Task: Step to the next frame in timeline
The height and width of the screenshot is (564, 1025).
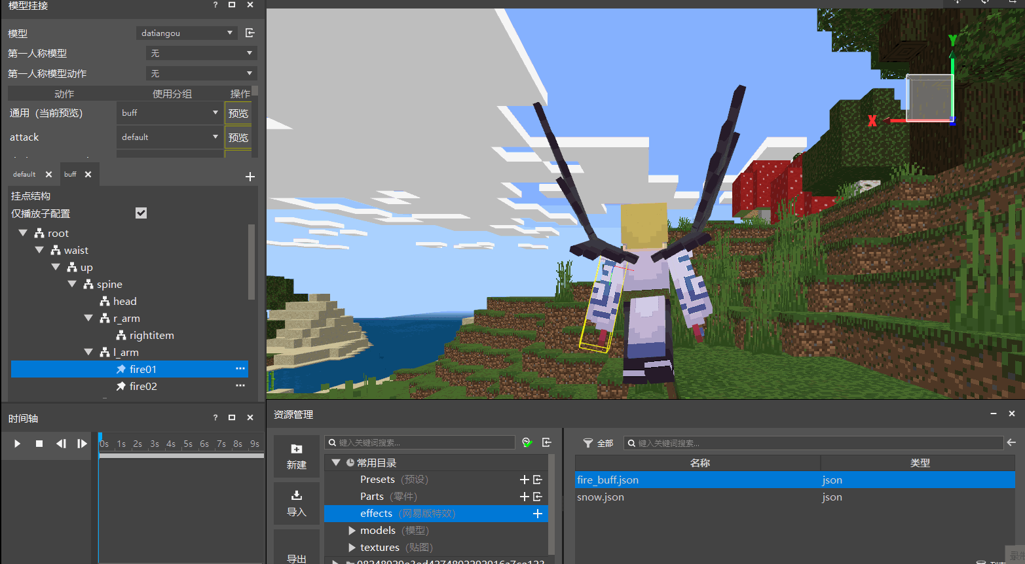Action: [x=82, y=444]
